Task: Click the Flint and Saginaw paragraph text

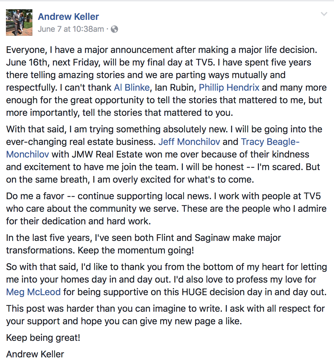Action: (x=143, y=244)
